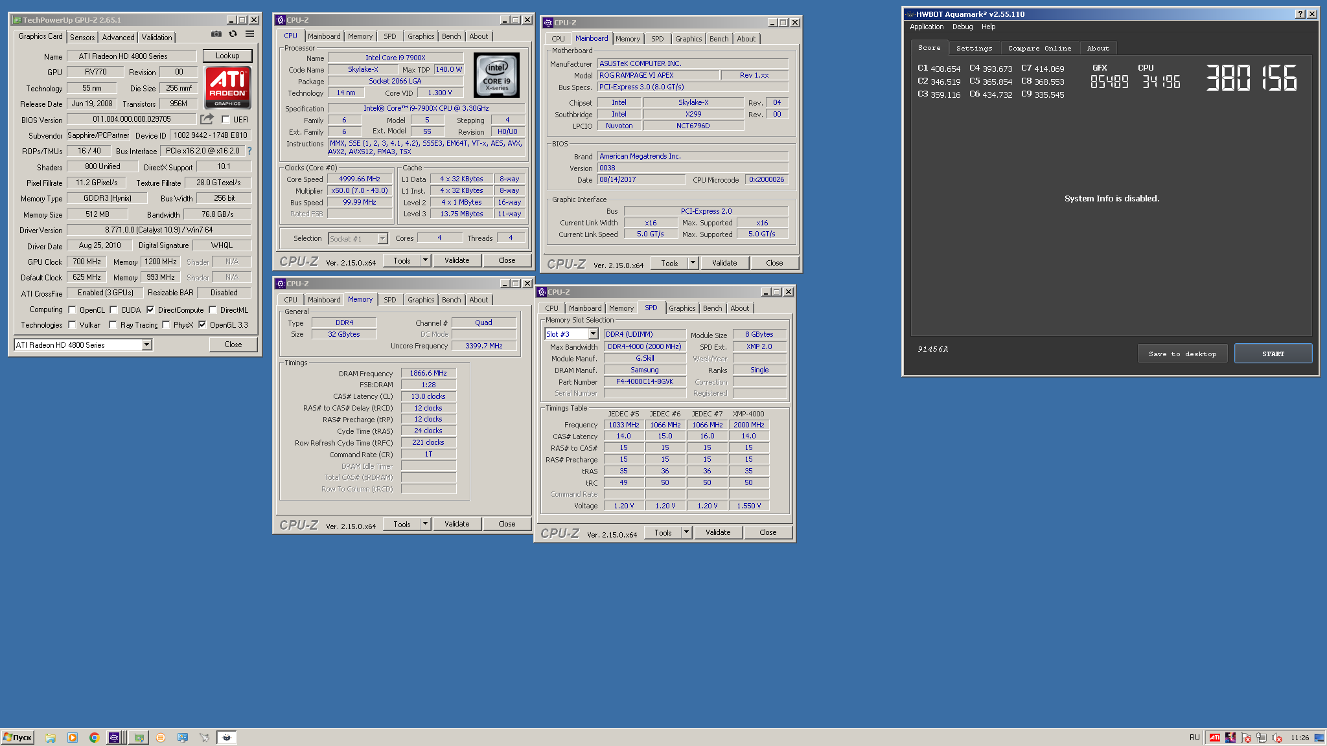Click the BIOS export share icon in GPU-Z
1327x746 pixels.
point(207,119)
